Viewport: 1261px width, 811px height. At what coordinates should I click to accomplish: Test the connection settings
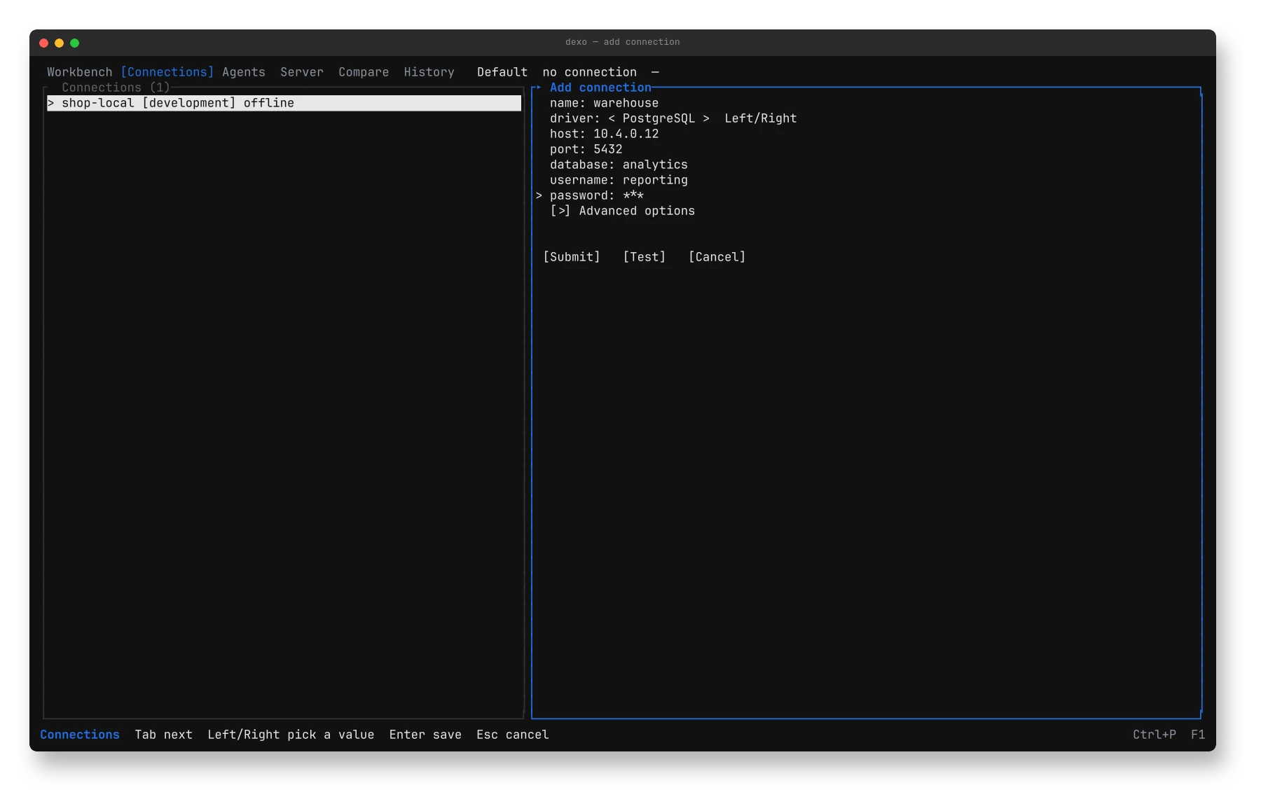point(644,257)
